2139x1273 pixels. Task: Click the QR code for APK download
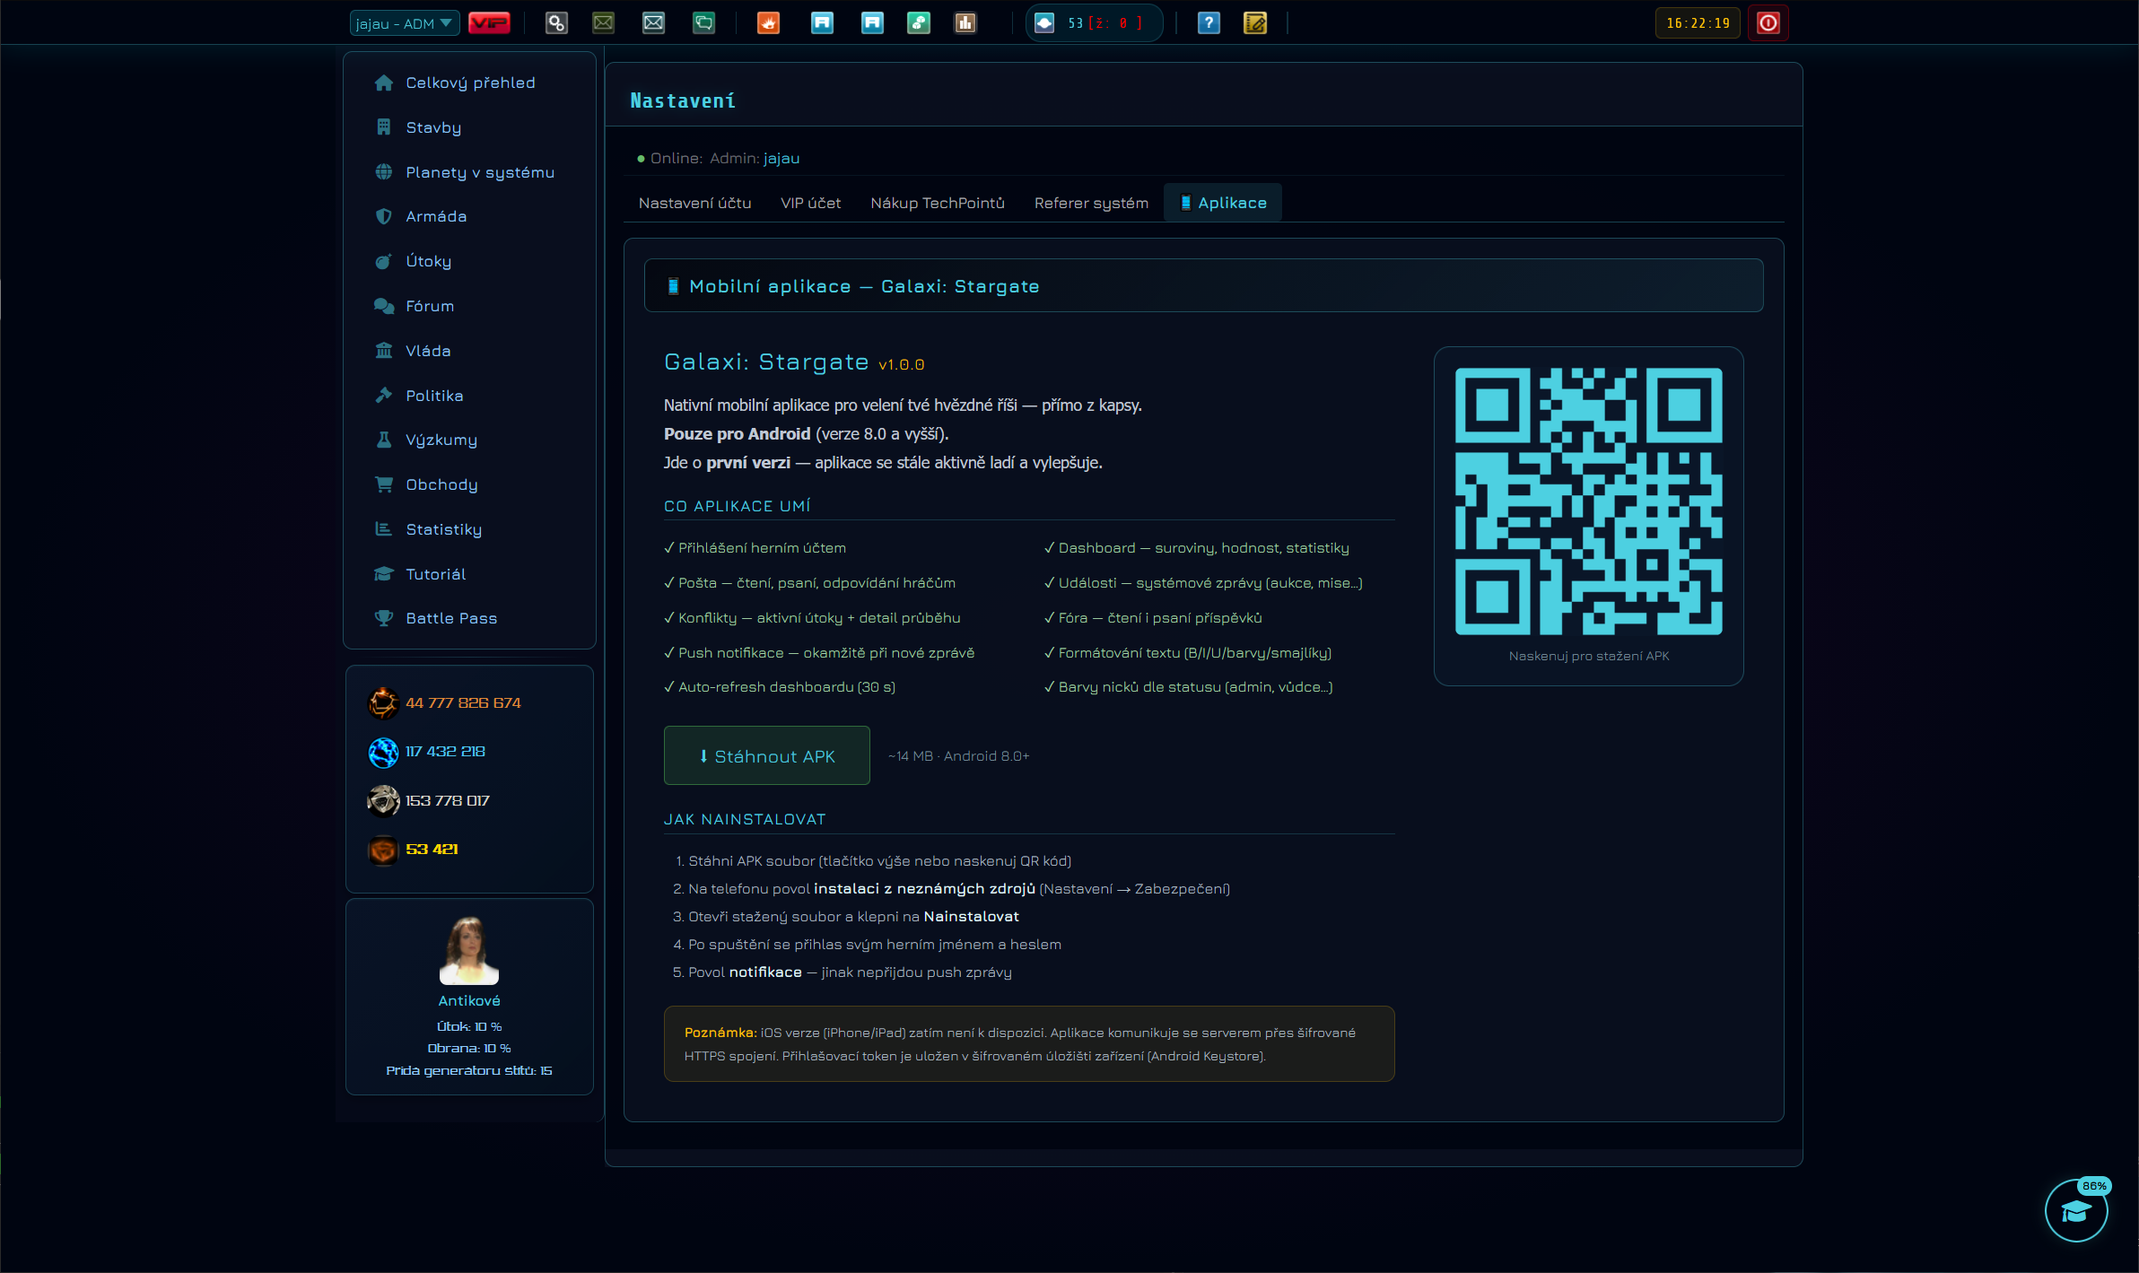point(1588,501)
